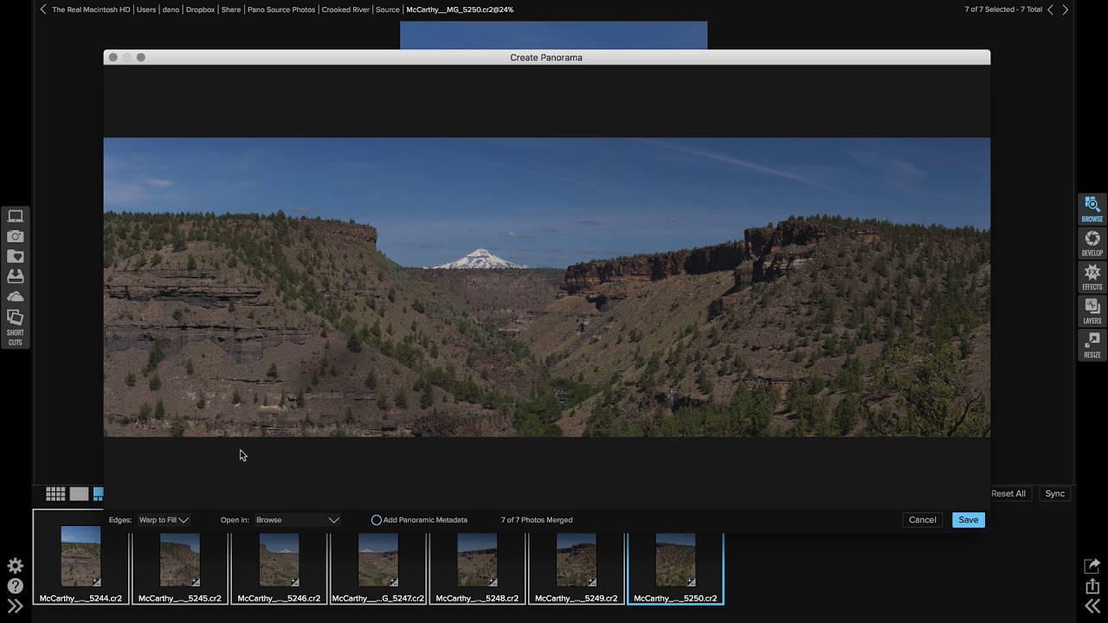Image resolution: width=1108 pixels, height=623 pixels.
Task: Open the Effects module
Action: (x=1092, y=277)
